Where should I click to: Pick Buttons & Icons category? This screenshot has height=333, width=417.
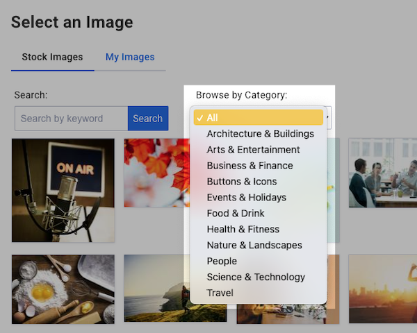(x=241, y=182)
